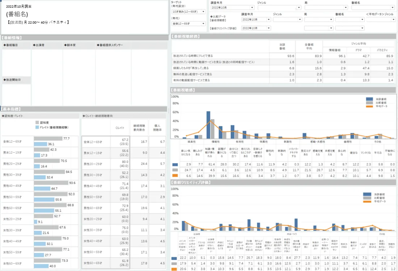This screenshot has height=271, width=398.
Task: Click the 番組視聴経路 section header
Action: (x=283, y=37)
